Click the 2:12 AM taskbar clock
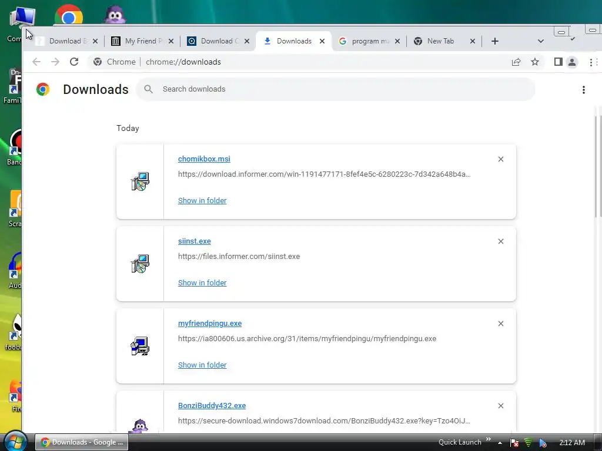This screenshot has height=451, width=602. 572,443
